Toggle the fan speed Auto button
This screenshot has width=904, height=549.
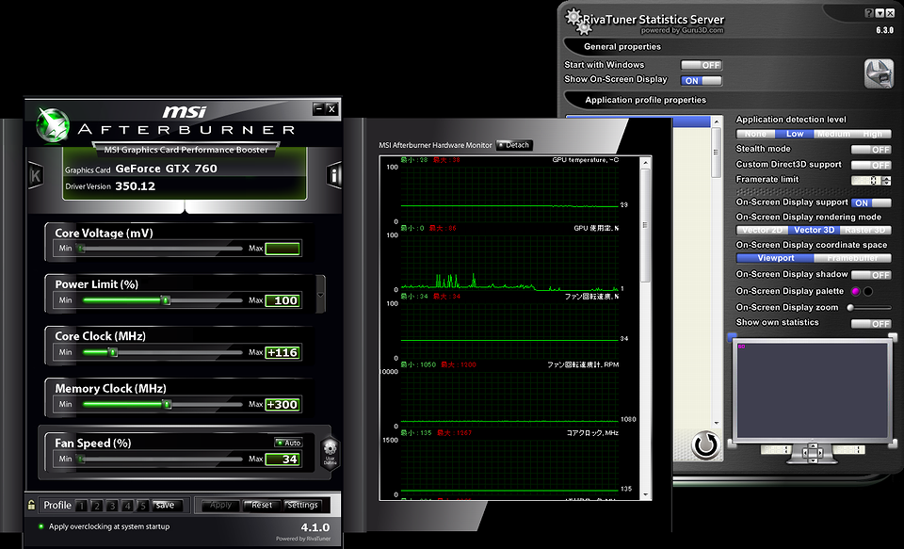click(x=288, y=443)
